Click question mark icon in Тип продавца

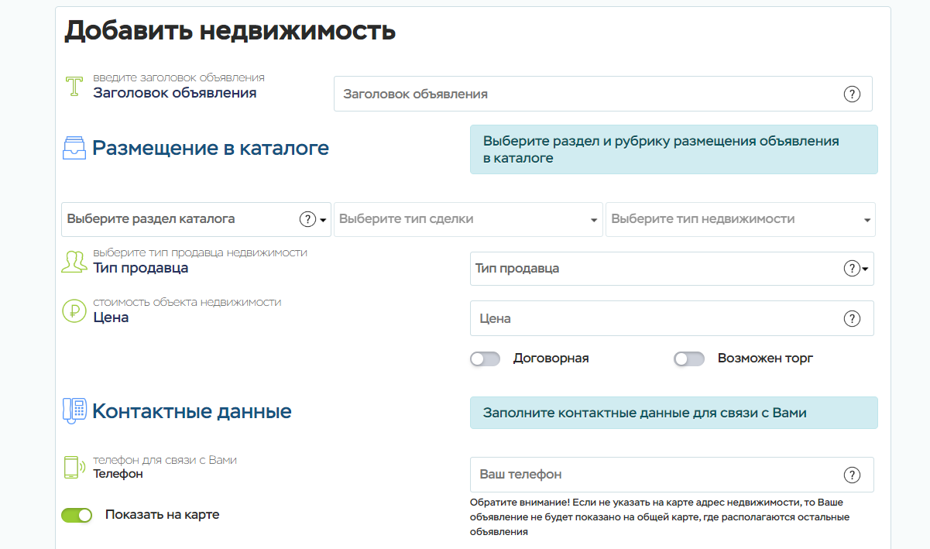851,269
